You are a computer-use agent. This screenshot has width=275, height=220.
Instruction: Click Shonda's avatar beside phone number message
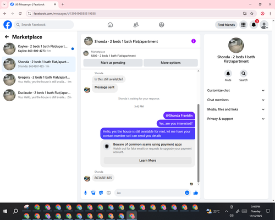pos(87,178)
